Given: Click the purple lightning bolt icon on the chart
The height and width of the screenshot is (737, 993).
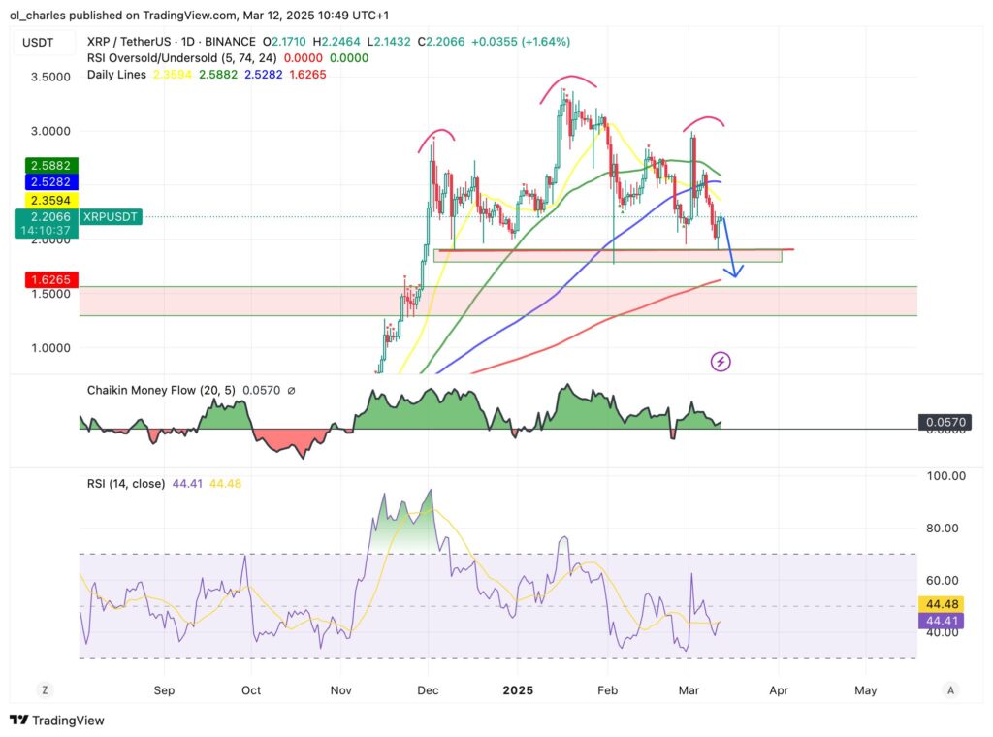Looking at the screenshot, I should click(x=721, y=362).
